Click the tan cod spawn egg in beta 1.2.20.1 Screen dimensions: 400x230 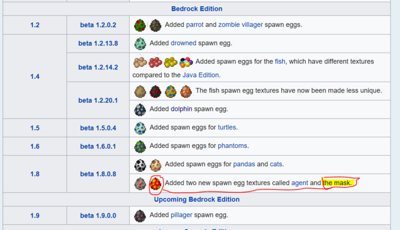140,91
